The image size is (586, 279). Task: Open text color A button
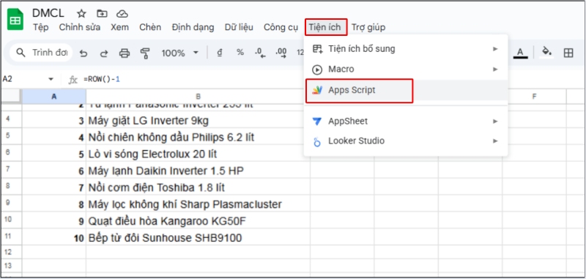[520, 53]
